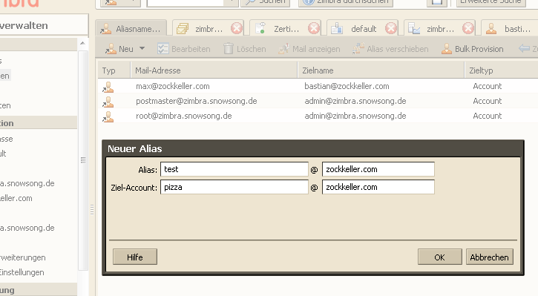Open Einstellungen in sidebar
This screenshot has height=296, width=538.
22,272
